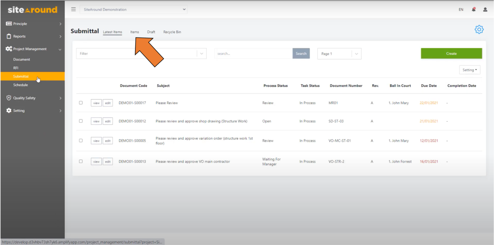Click the Process Status column header
Image resolution: width=494 pixels, height=245 pixels.
[x=276, y=86]
